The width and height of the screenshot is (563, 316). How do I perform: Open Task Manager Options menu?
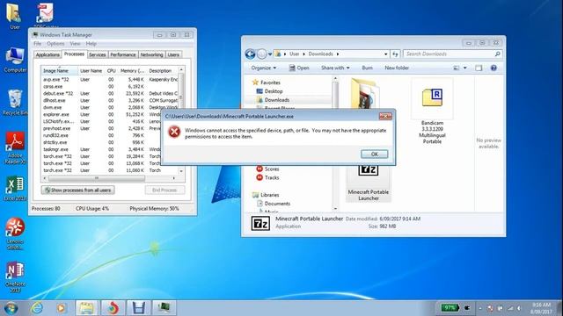55,44
